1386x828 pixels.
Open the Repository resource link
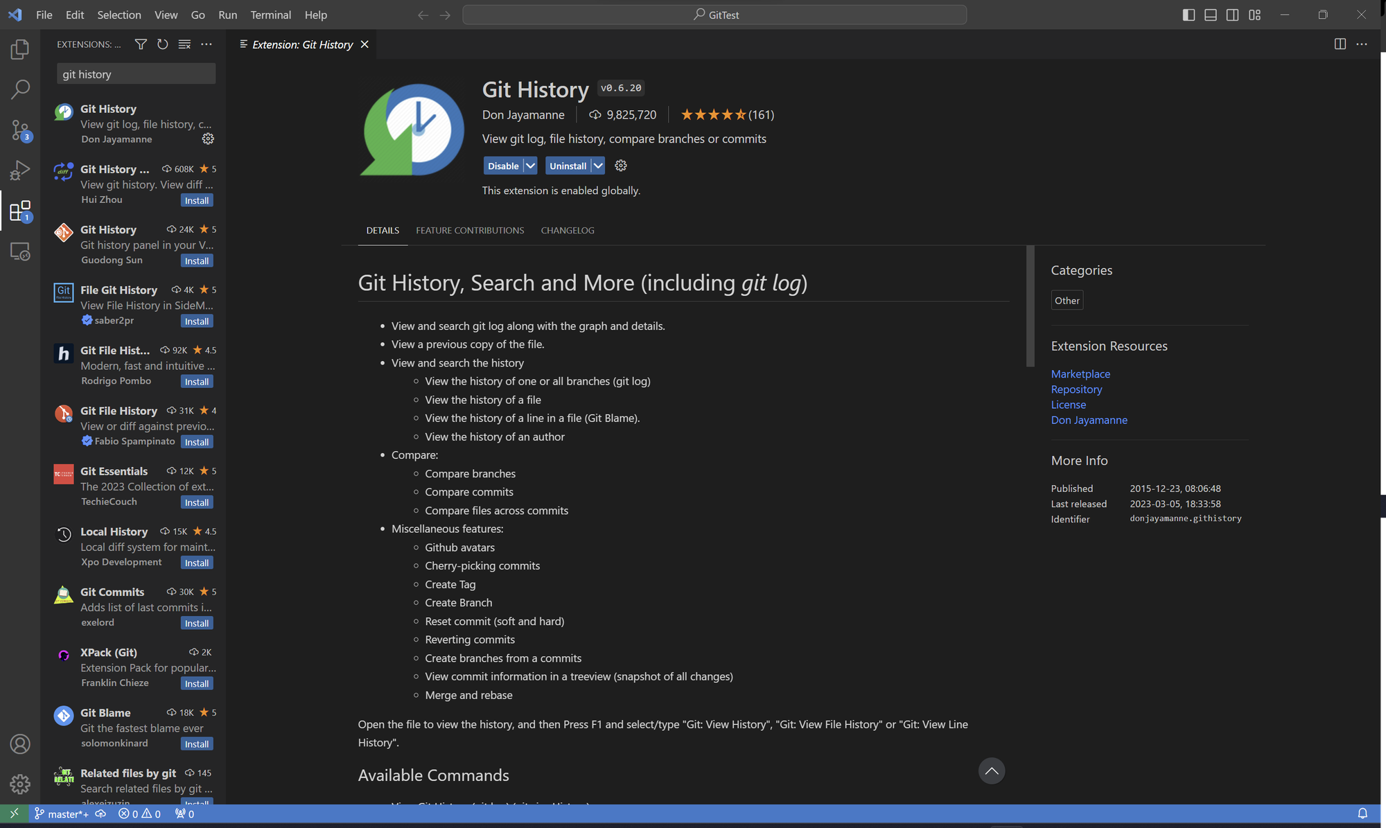[x=1076, y=389]
